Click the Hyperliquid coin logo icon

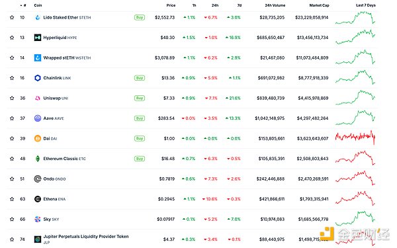(38, 38)
